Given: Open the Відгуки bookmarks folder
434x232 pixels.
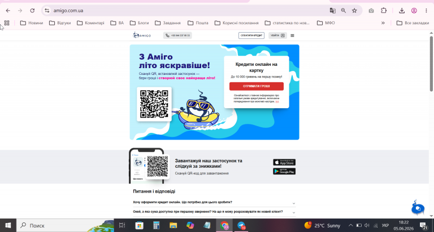Looking at the screenshot, I should (60, 23).
